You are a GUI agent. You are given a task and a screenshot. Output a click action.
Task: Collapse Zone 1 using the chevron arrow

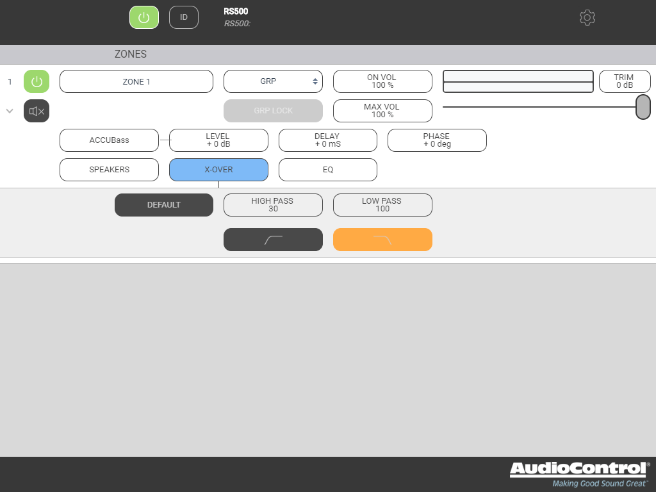[x=10, y=111]
